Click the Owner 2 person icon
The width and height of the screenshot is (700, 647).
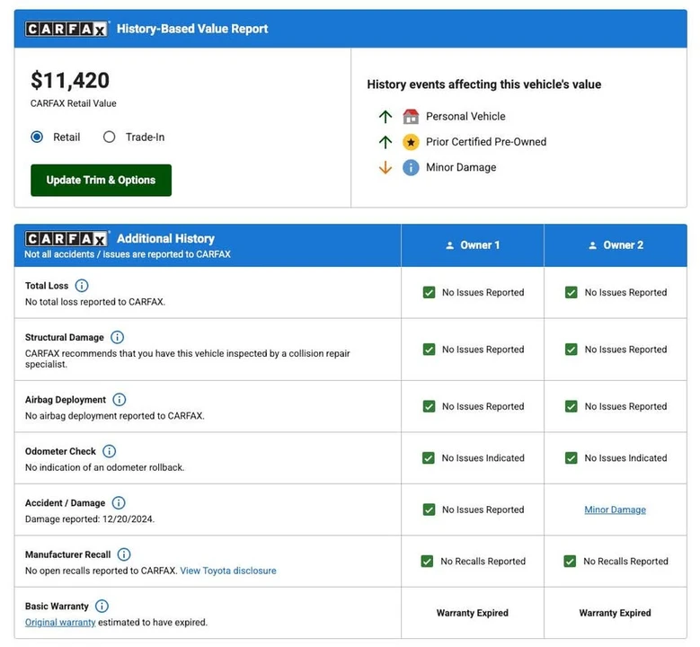pyautogui.click(x=592, y=245)
